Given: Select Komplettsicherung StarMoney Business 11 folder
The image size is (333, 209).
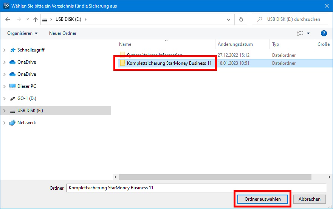Looking at the screenshot, I should (x=169, y=63).
